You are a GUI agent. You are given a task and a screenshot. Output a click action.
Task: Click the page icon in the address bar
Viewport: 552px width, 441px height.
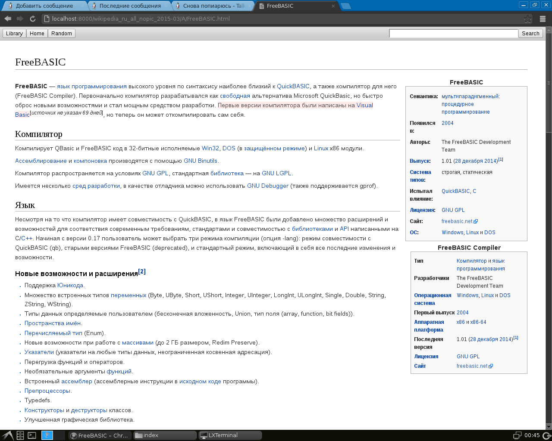[47, 19]
